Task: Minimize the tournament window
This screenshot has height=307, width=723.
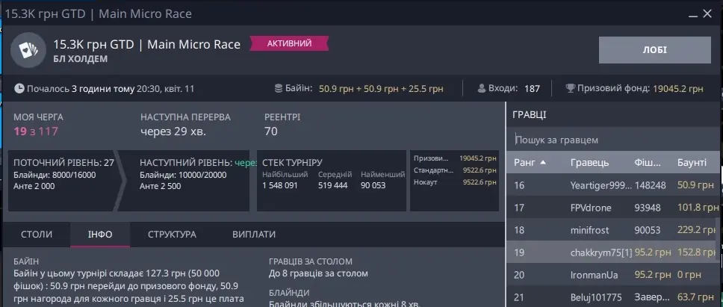Action: (683, 13)
